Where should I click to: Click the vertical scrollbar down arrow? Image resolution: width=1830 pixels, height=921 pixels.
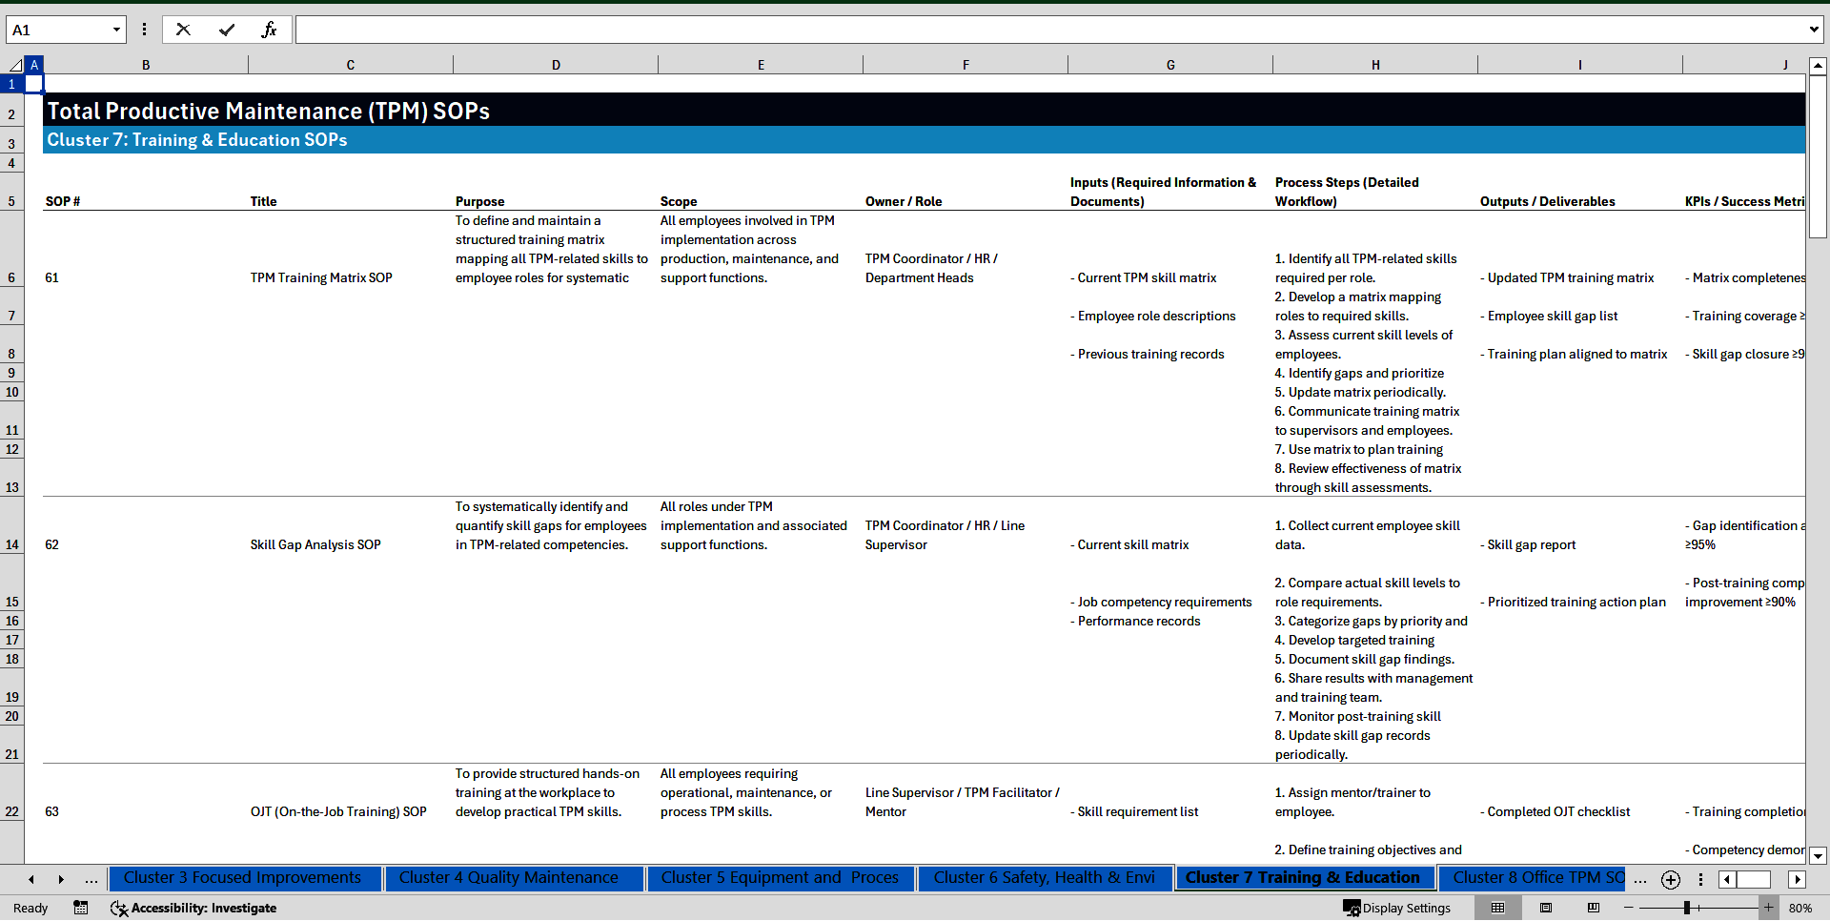(1819, 856)
